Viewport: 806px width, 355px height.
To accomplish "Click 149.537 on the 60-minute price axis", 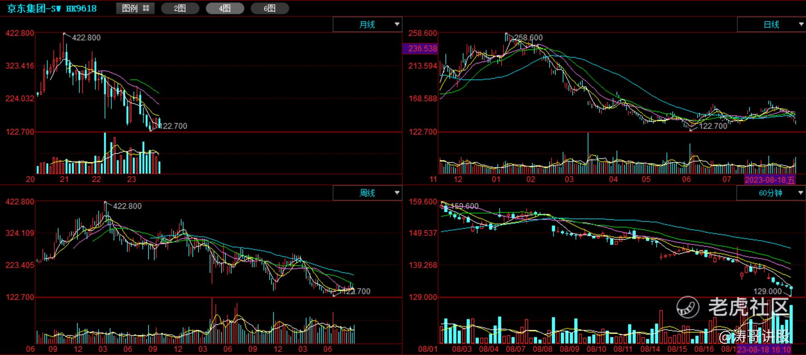I will pos(423,233).
